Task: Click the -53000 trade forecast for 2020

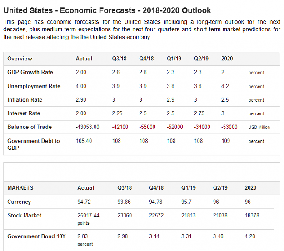Action: [229, 127]
